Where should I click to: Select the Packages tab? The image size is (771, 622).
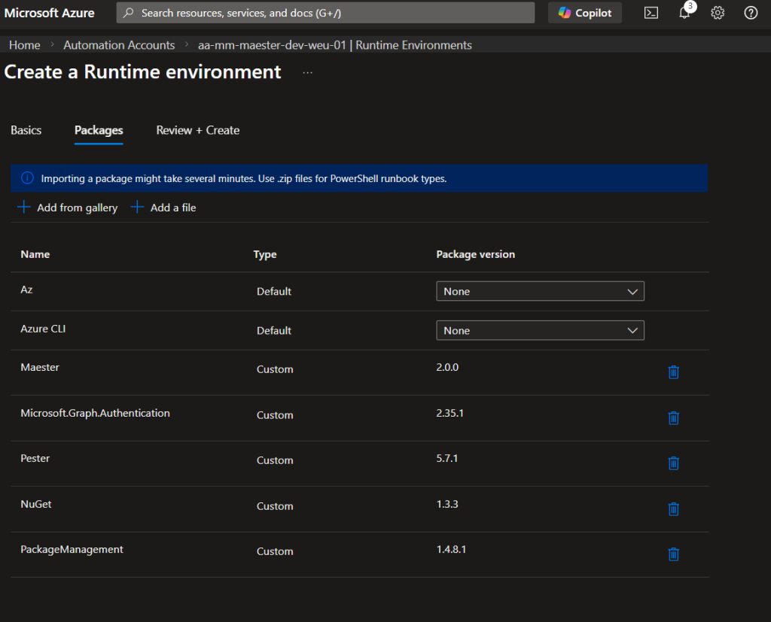(x=99, y=130)
